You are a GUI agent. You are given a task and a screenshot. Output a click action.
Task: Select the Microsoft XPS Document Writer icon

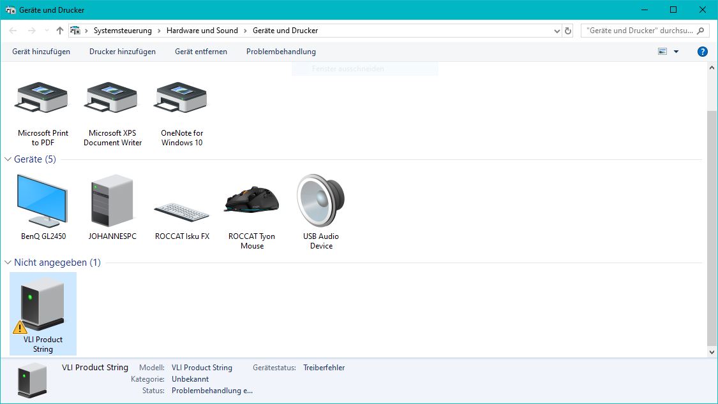(x=112, y=97)
